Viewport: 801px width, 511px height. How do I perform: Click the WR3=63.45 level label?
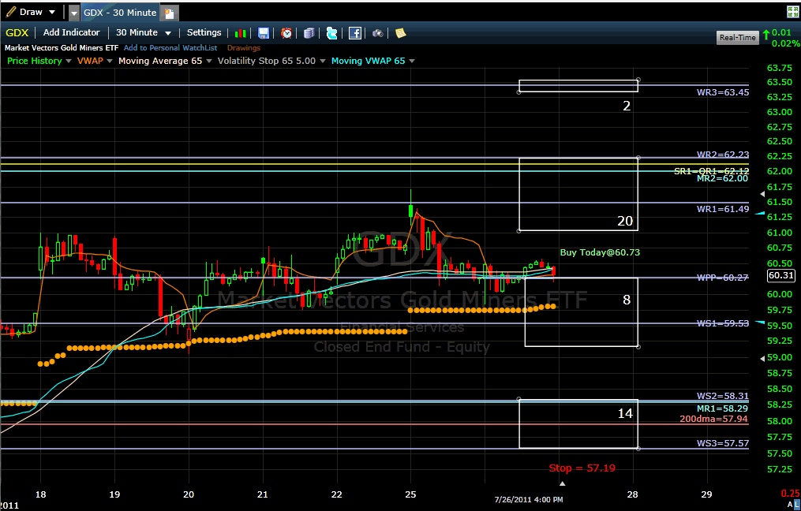723,92
